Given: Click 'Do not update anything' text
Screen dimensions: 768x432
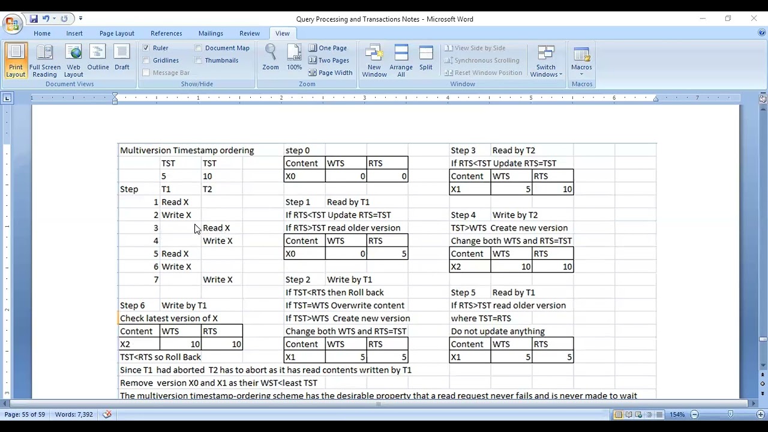Looking at the screenshot, I should 497,331.
